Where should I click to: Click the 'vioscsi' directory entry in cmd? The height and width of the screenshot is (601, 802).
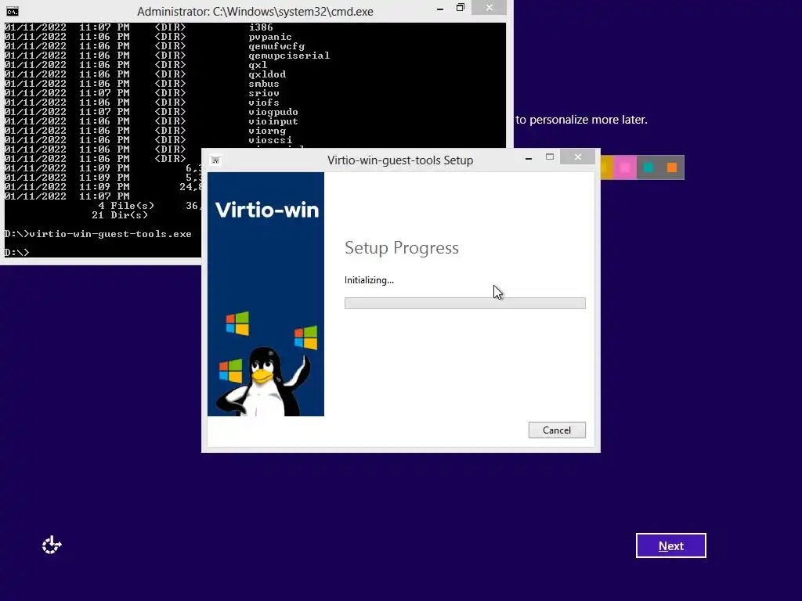pyautogui.click(x=270, y=140)
